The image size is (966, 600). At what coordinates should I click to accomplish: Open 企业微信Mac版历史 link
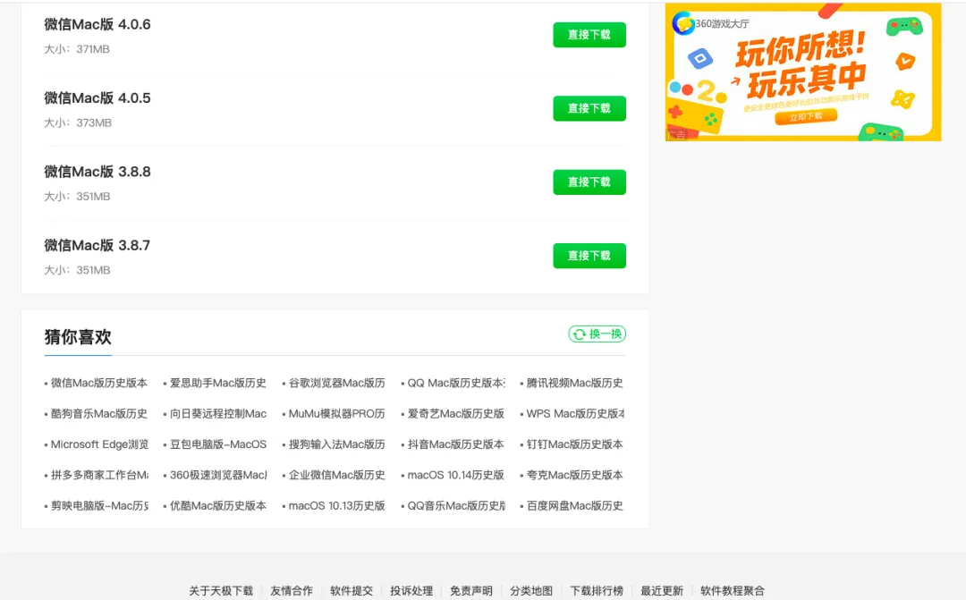(336, 475)
